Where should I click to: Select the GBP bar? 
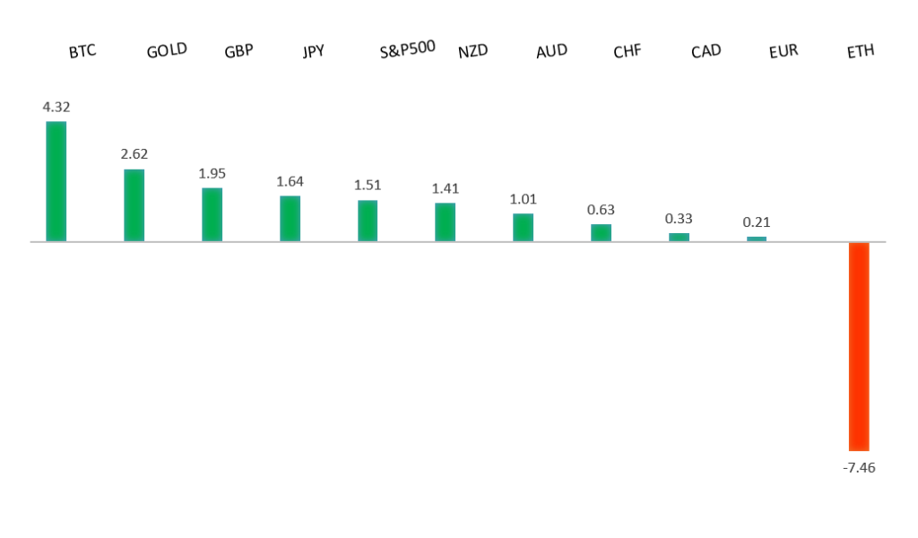(212, 214)
